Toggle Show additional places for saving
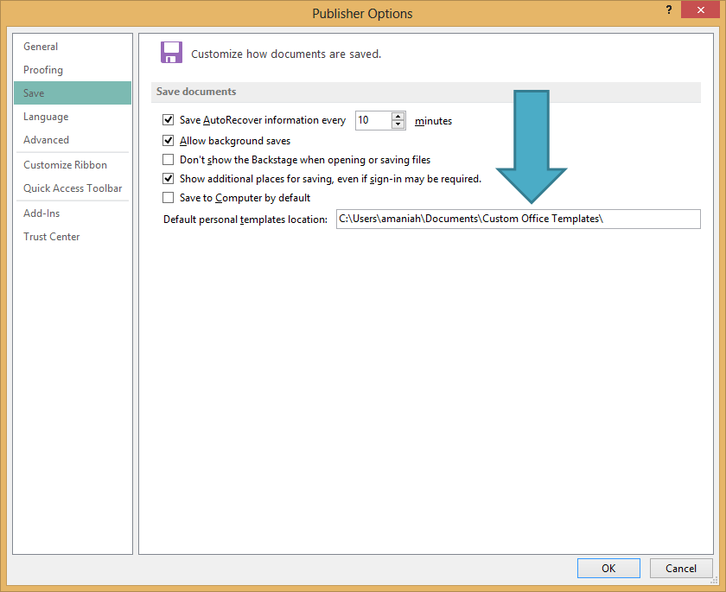The width and height of the screenshot is (726, 592). pos(169,179)
